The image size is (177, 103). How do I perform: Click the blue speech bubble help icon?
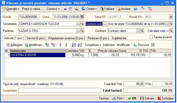tap(135, 9)
